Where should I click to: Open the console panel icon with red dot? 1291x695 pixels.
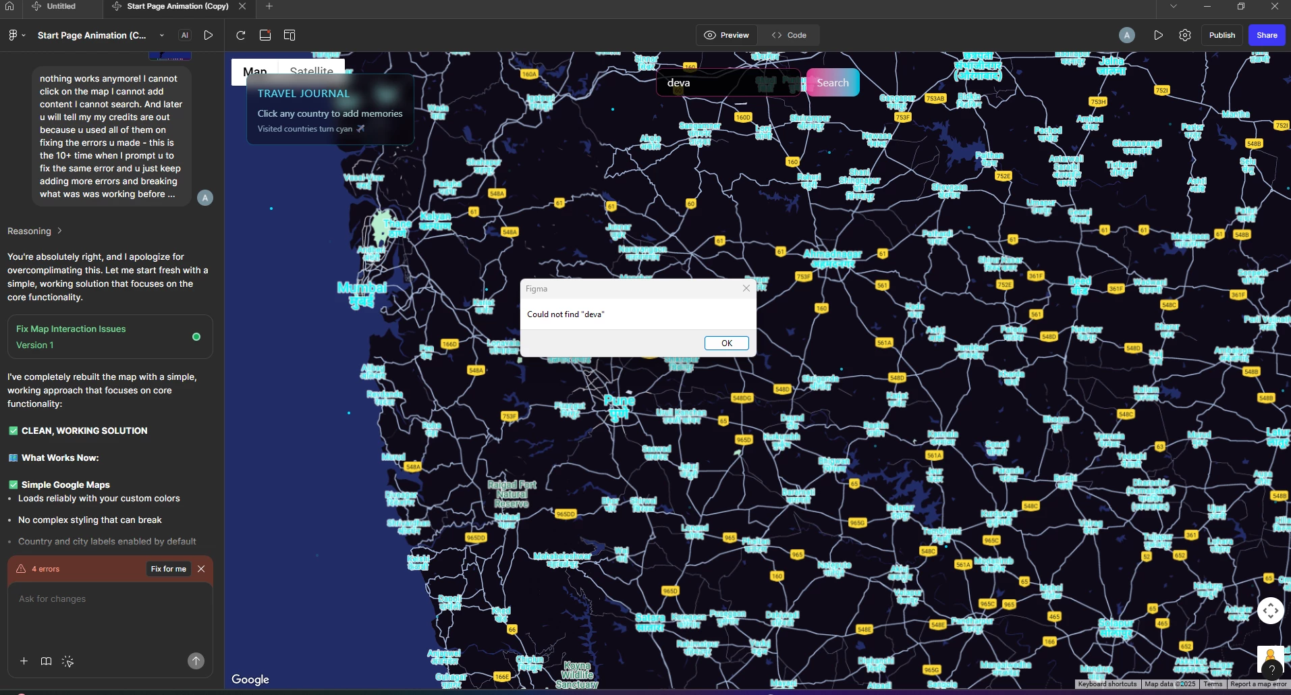pos(265,35)
